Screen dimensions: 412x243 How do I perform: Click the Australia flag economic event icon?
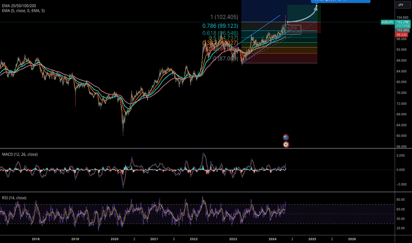pos(286,137)
